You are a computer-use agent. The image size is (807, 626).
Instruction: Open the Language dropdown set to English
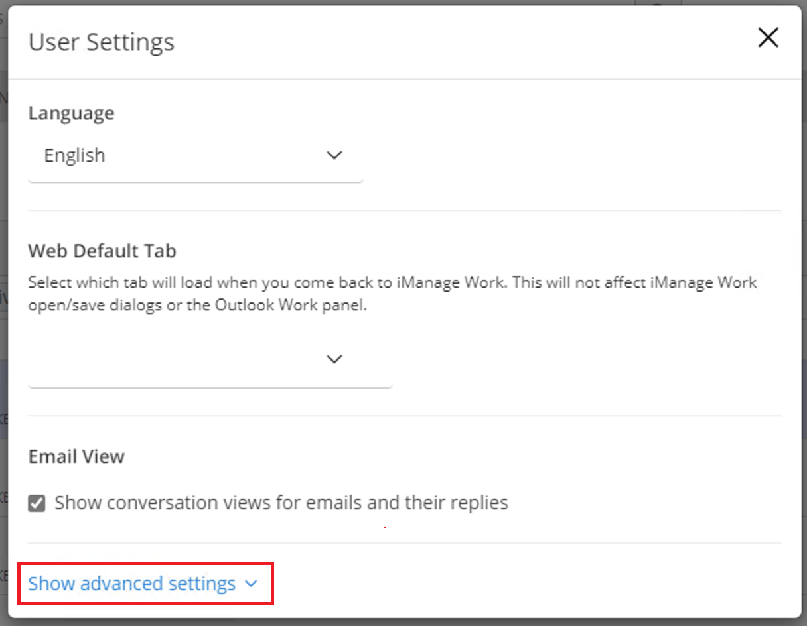click(x=195, y=156)
